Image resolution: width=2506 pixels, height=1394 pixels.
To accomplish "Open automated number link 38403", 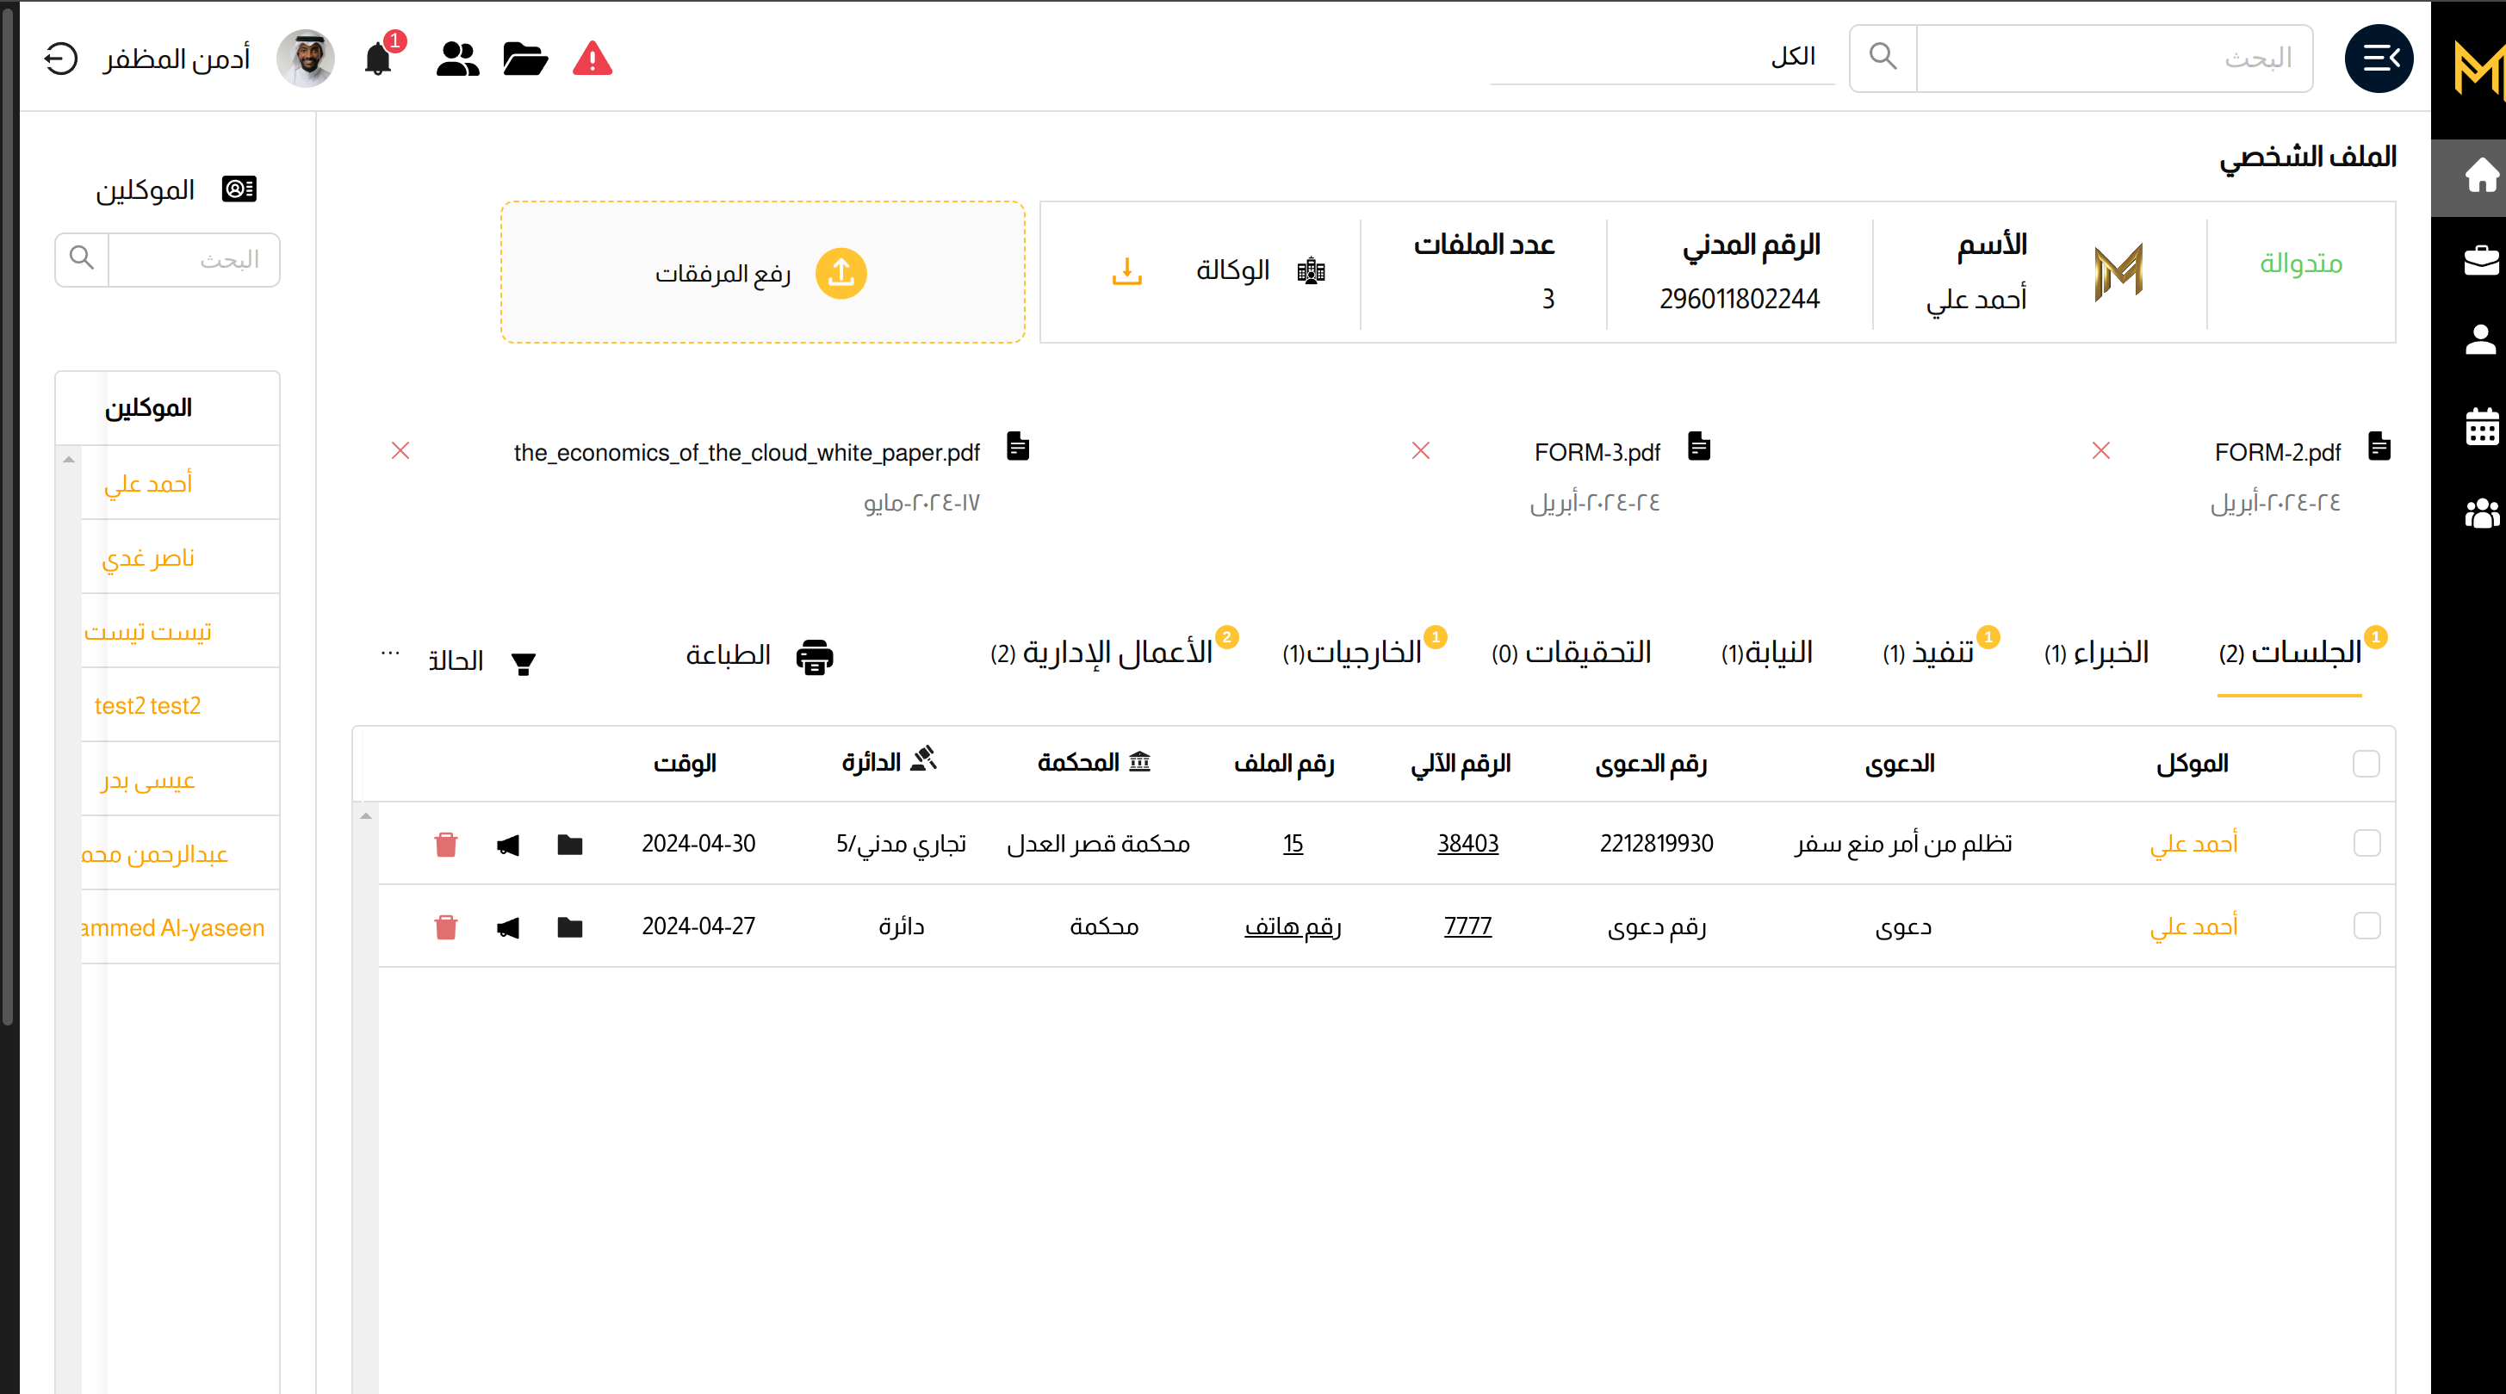I will 1467,844.
